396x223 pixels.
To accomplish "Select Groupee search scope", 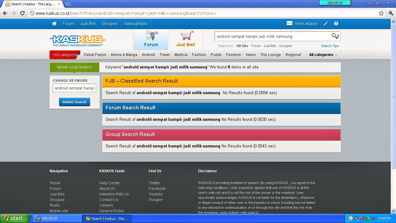I will [x=285, y=46].
